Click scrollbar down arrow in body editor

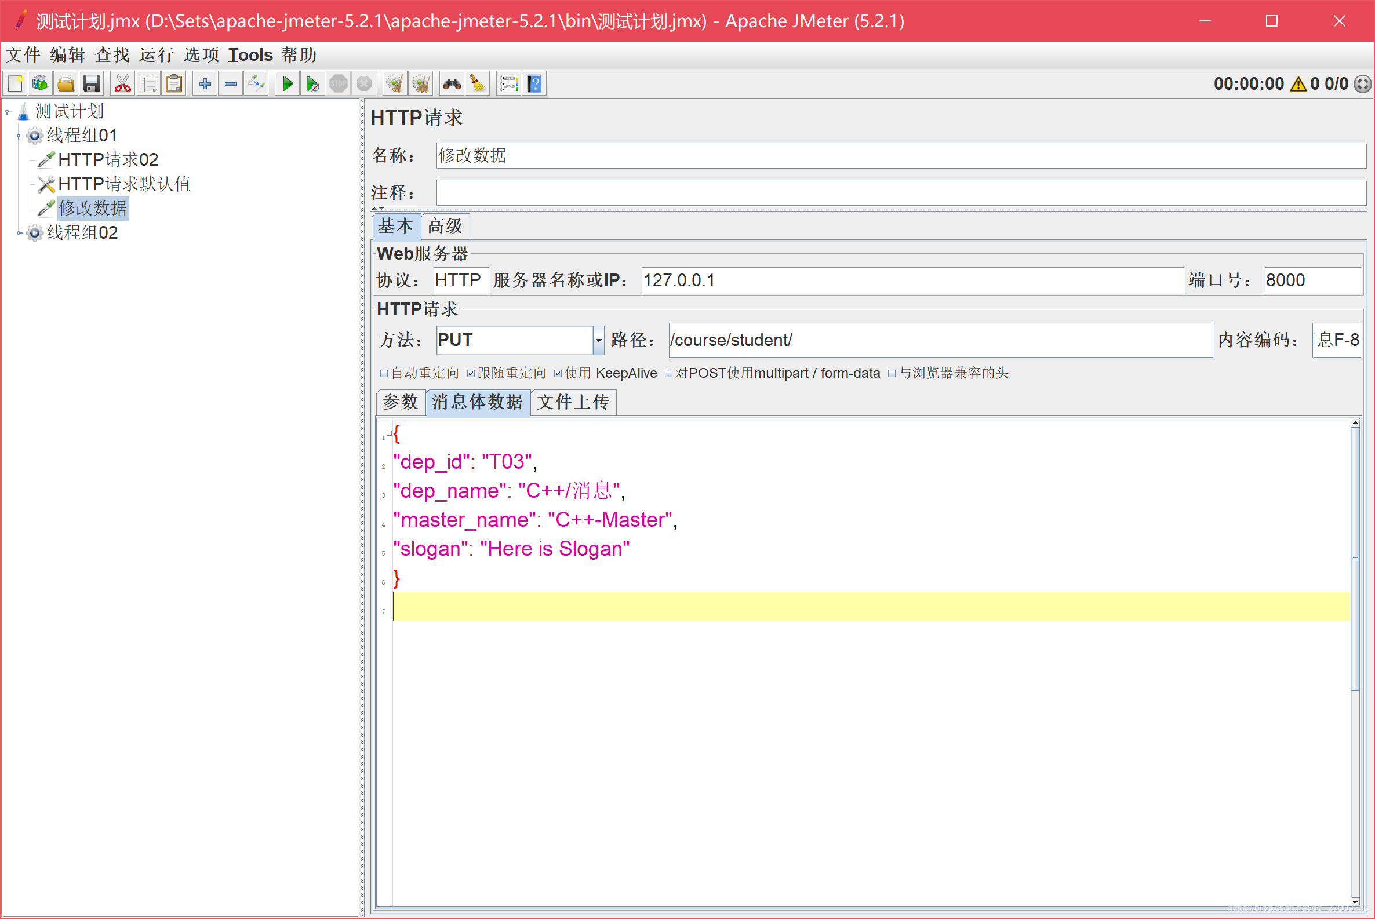[1355, 902]
